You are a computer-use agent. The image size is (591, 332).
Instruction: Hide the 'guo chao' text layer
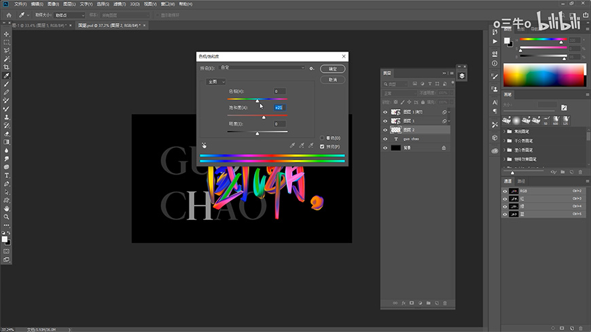[385, 139]
